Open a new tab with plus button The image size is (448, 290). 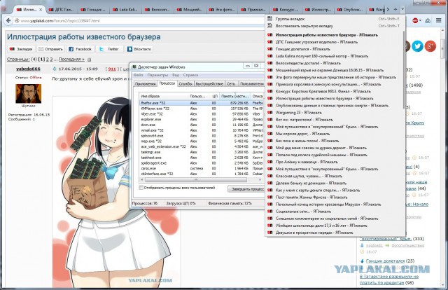tap(395, 9)
